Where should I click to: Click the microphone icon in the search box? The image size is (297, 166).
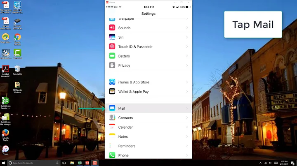[x=57, y=163]
